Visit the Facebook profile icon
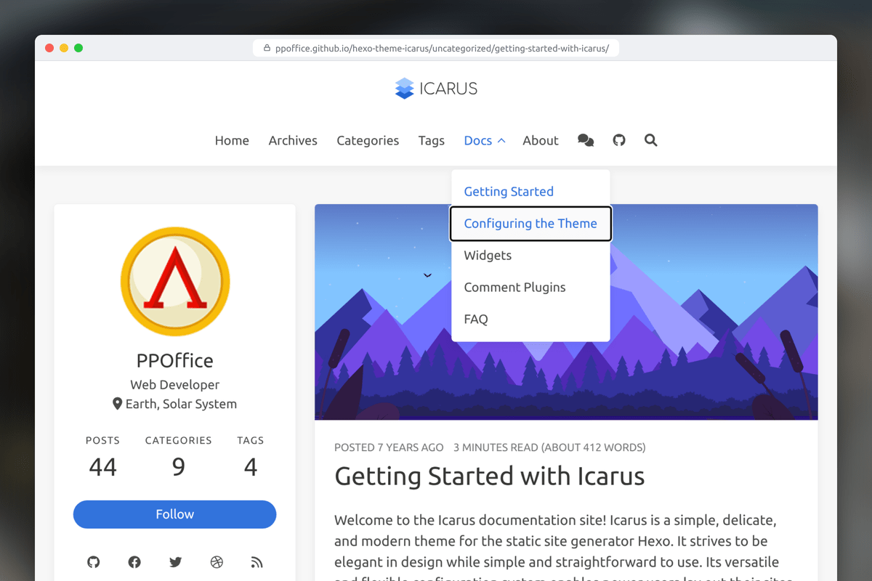Viewport: 872px width, 581px height. point(134,561)
